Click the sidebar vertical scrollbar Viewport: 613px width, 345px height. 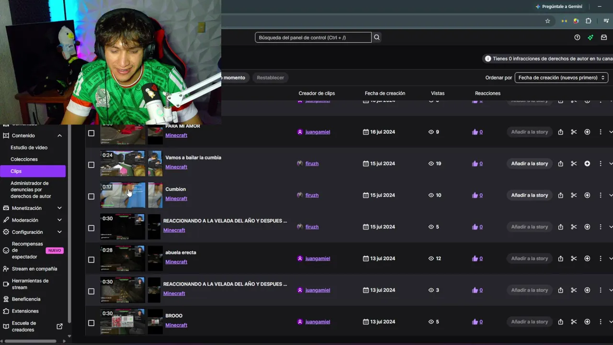pos(69,223)
